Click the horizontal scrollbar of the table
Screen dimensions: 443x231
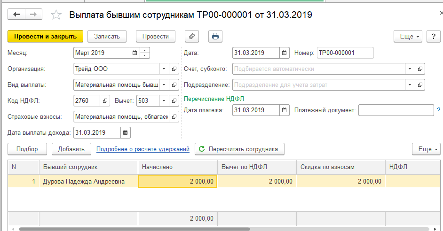click(x=134, y=229)
